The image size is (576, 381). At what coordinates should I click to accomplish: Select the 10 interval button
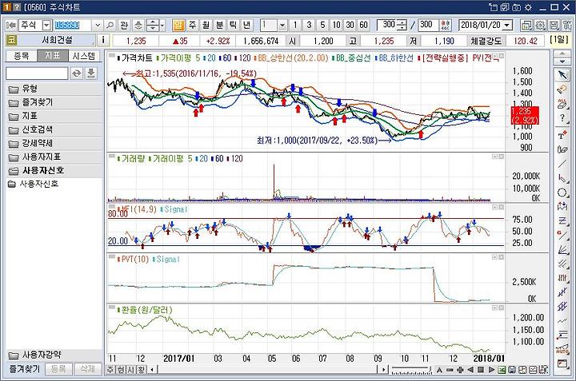(336, 26)
